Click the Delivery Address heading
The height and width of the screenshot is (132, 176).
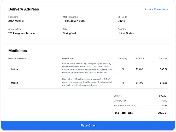coord(24,9)
